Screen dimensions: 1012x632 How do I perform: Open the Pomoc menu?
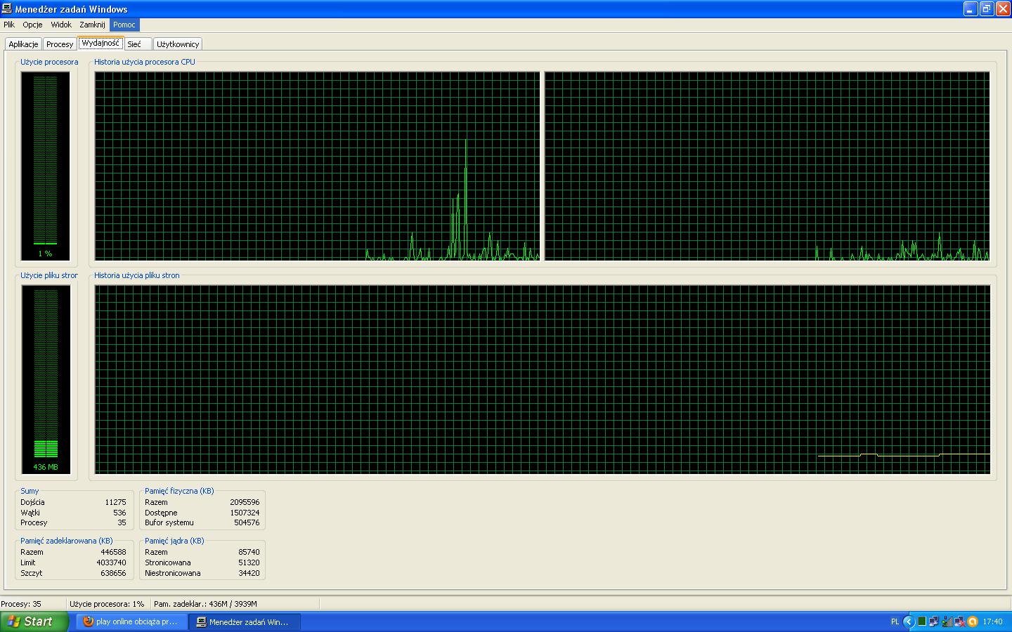(124, 25)
